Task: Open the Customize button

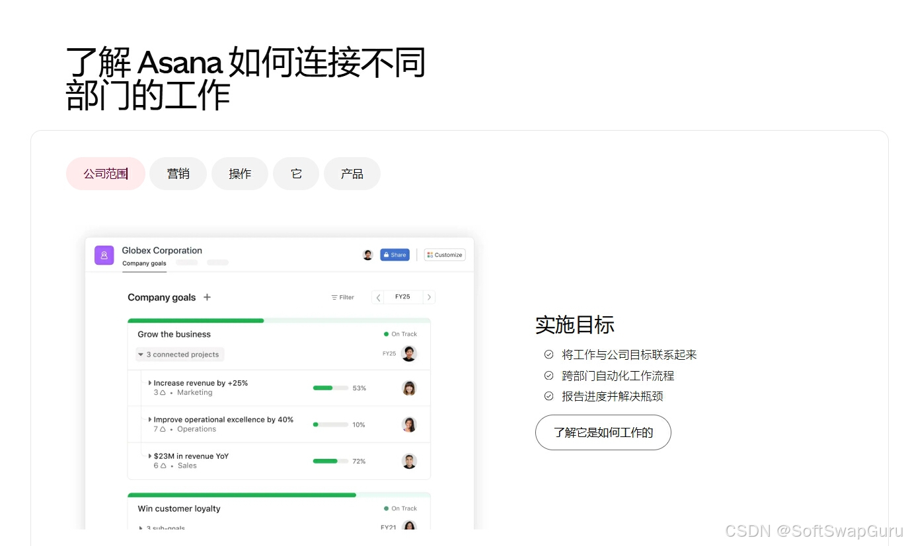Action: point(445,255)
